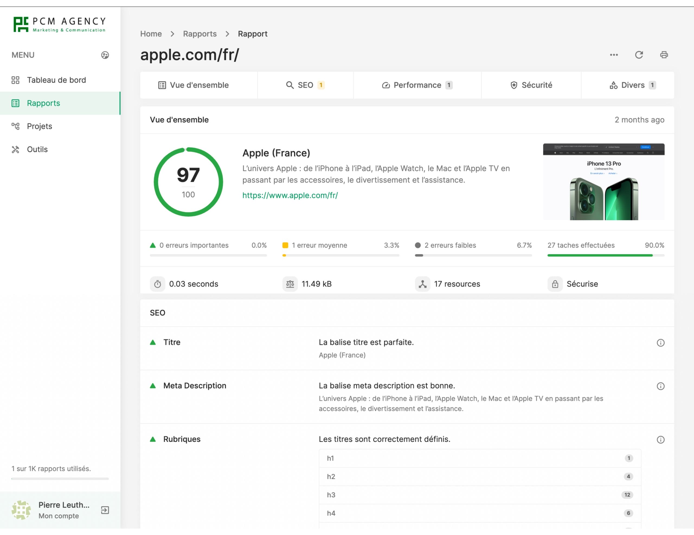Switch to the SEO tab
The height and width of the screenshot is (535, 694).
[305, 85]
